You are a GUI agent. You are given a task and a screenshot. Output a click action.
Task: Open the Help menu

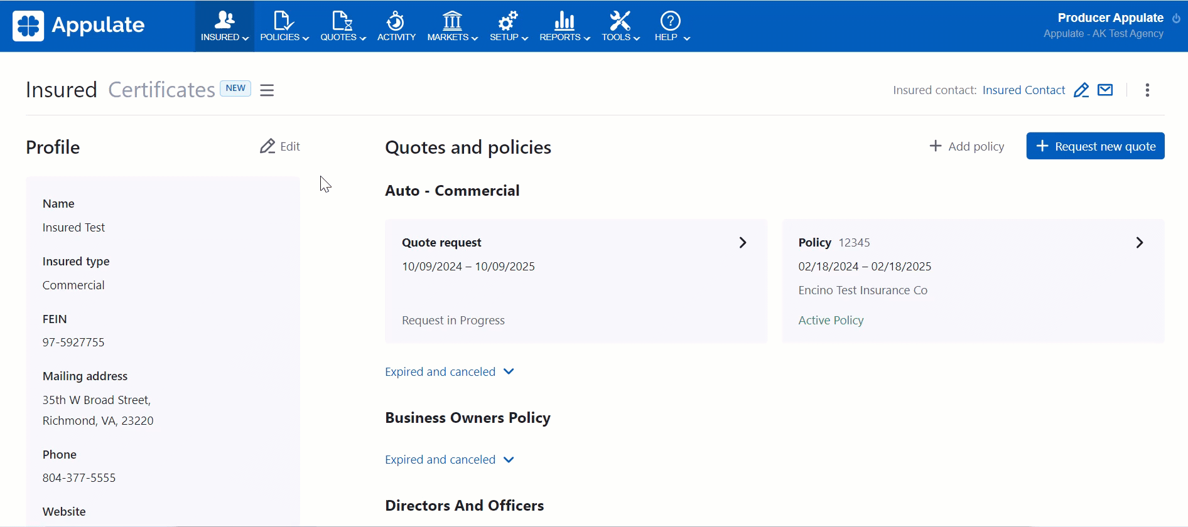point(671,26)
